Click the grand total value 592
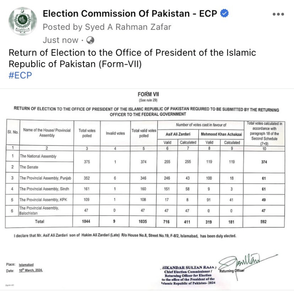The image size is (294, 291). click(x=263, y=222)
